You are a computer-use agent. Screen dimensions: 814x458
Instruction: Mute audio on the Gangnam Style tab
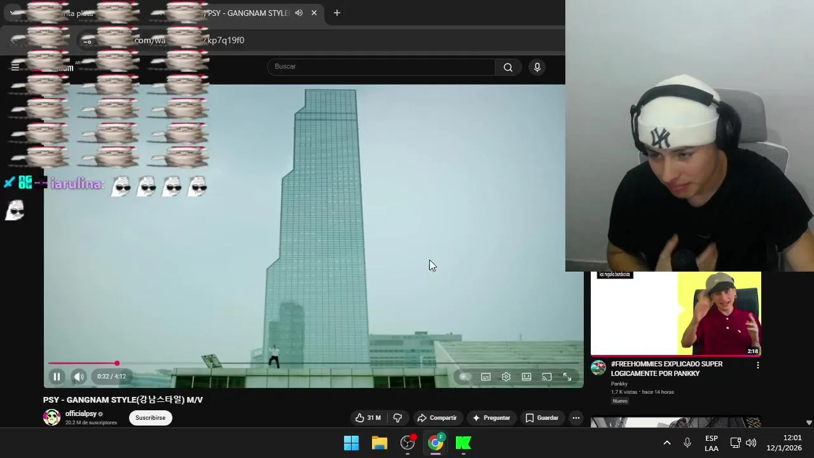pyautogui.click(x=299, y=13)
